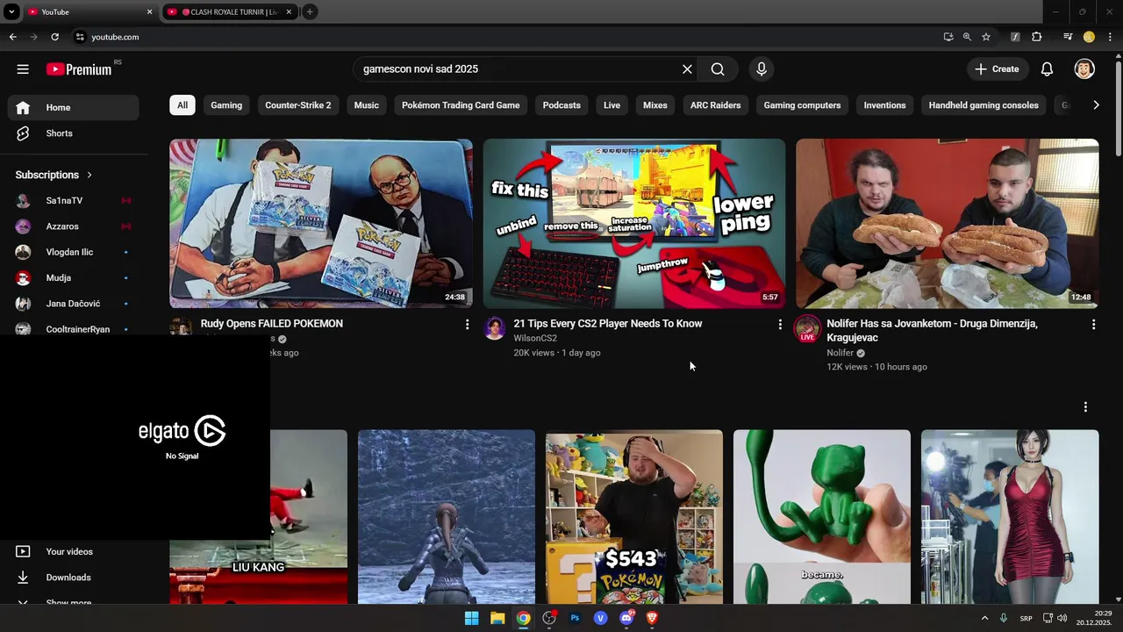Start voice search with the microphone
The image size is (1123, 632).
[x=761, y=69]
